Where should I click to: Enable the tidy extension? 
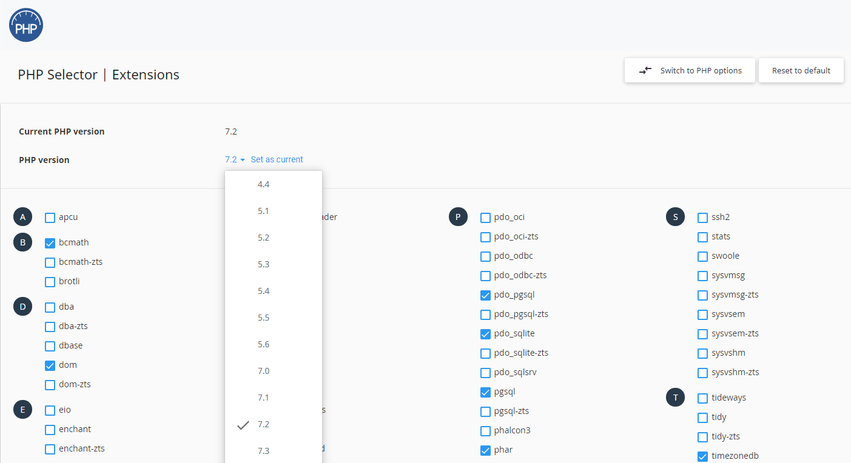click(x=702, y=418)
